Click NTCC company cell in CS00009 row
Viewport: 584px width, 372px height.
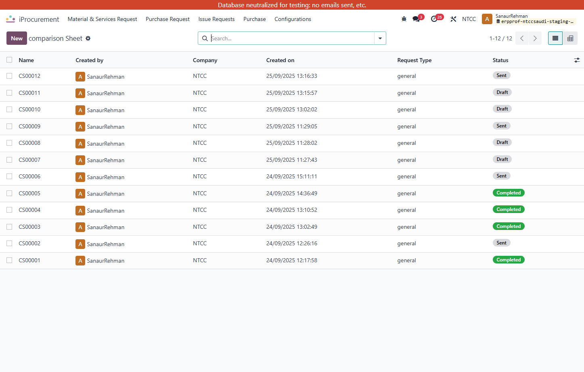200,126
